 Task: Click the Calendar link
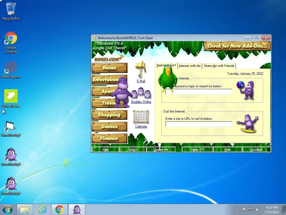[141, 127]
